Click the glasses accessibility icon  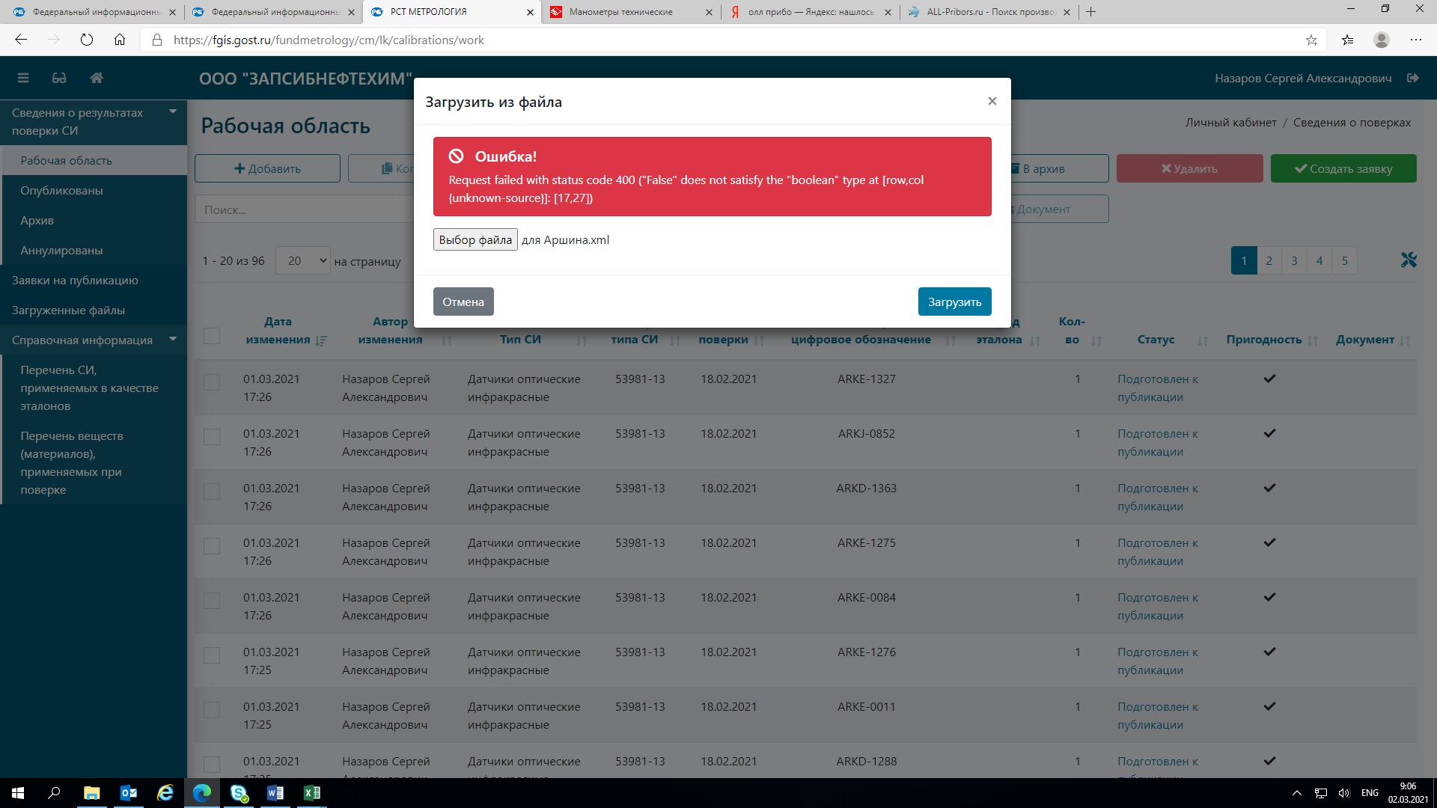pyautogui.click(x=59, y=78)
